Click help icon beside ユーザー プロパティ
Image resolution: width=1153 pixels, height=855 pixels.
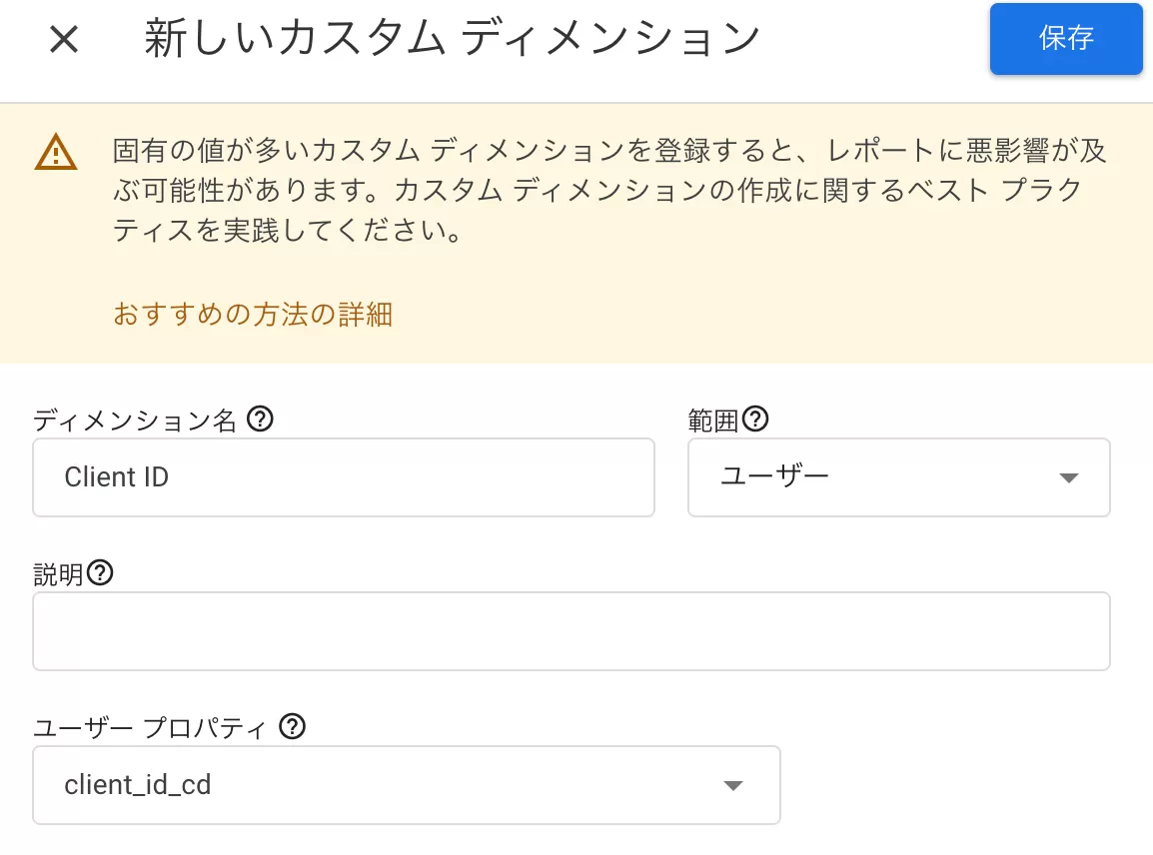(292, 726)
